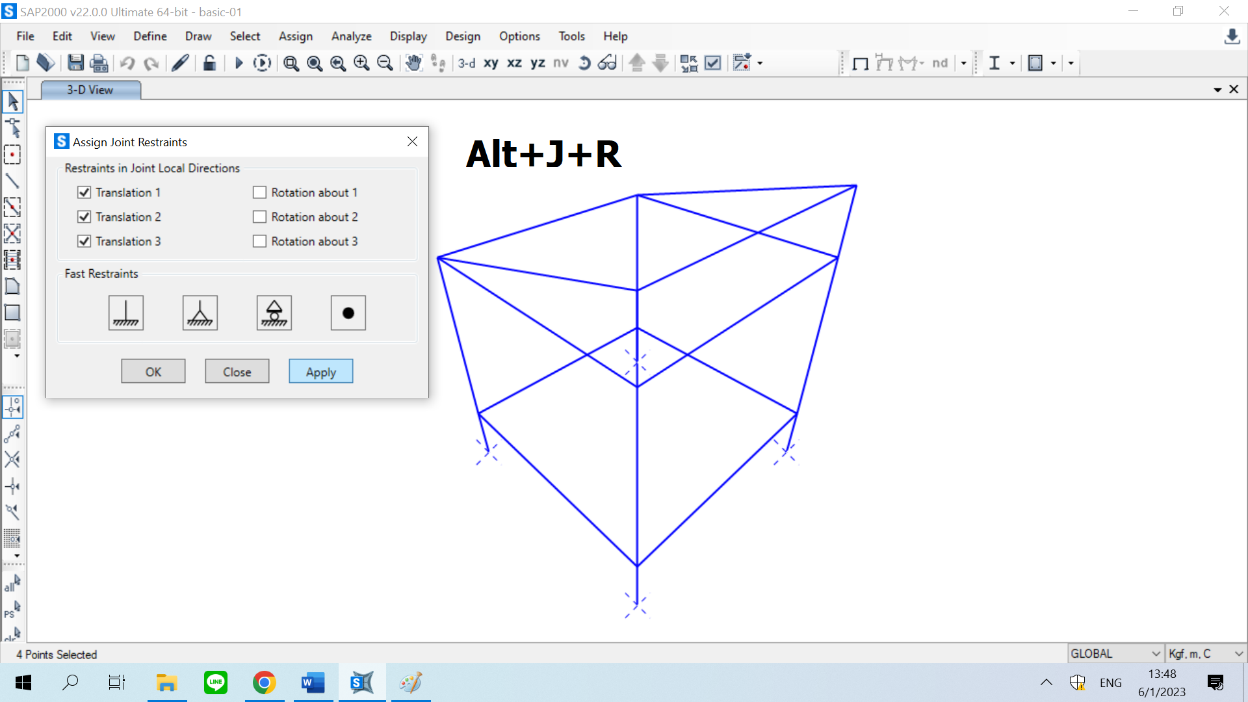Open the Assign menu
This screenshot has width=1248, height=702.
click(295, 36)
